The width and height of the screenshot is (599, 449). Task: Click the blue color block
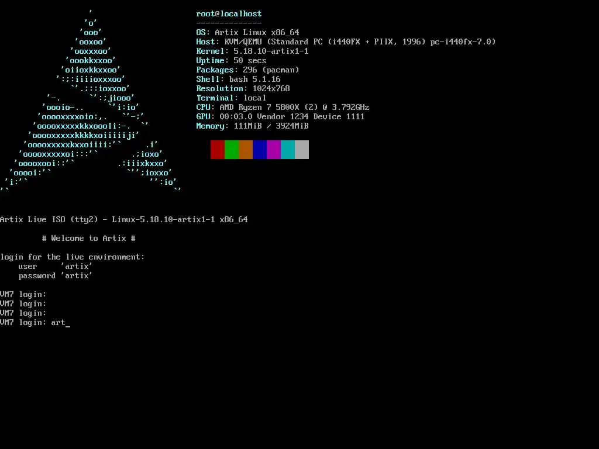click(x=260, y=150)
